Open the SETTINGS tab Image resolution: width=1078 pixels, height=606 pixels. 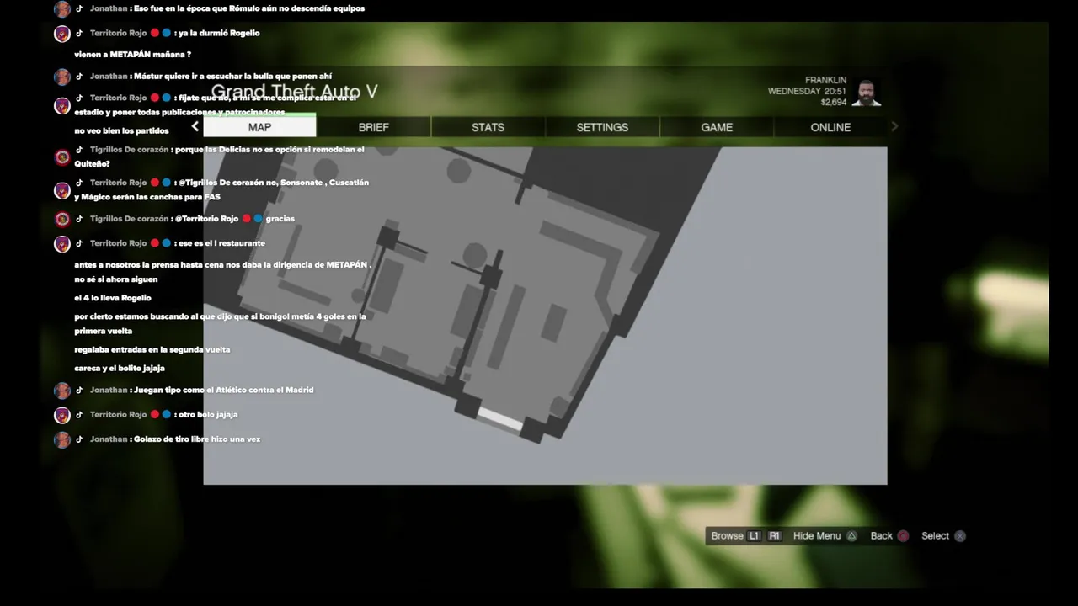(x=602, y=127)
